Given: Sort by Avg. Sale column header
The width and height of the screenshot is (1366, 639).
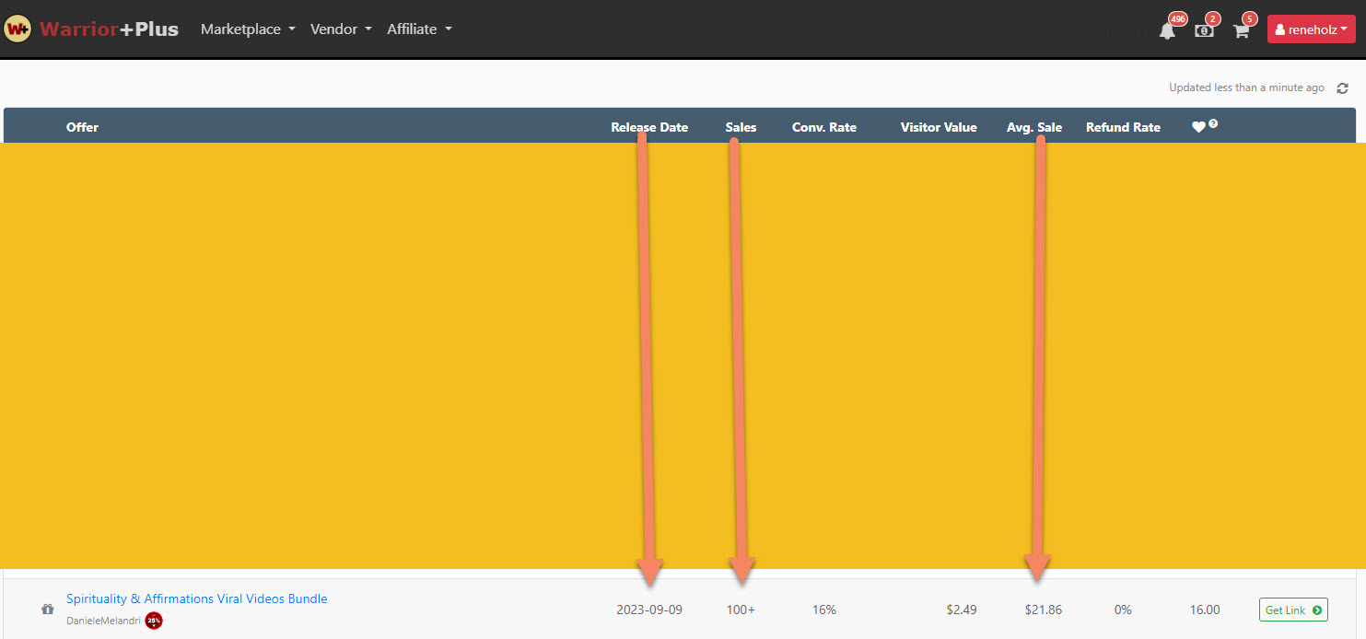Looking at the screenshot, I should click(x=1034, y=127).
